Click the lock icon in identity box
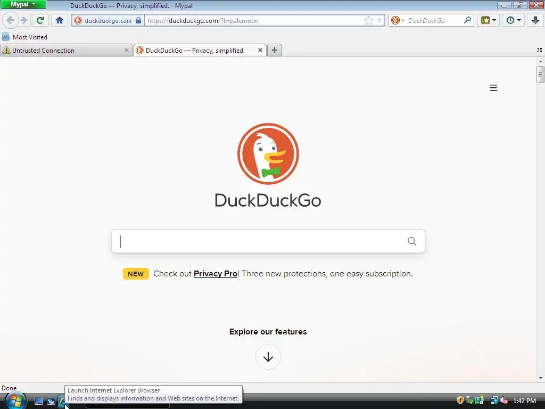The image size is (545, 409). 138,20
